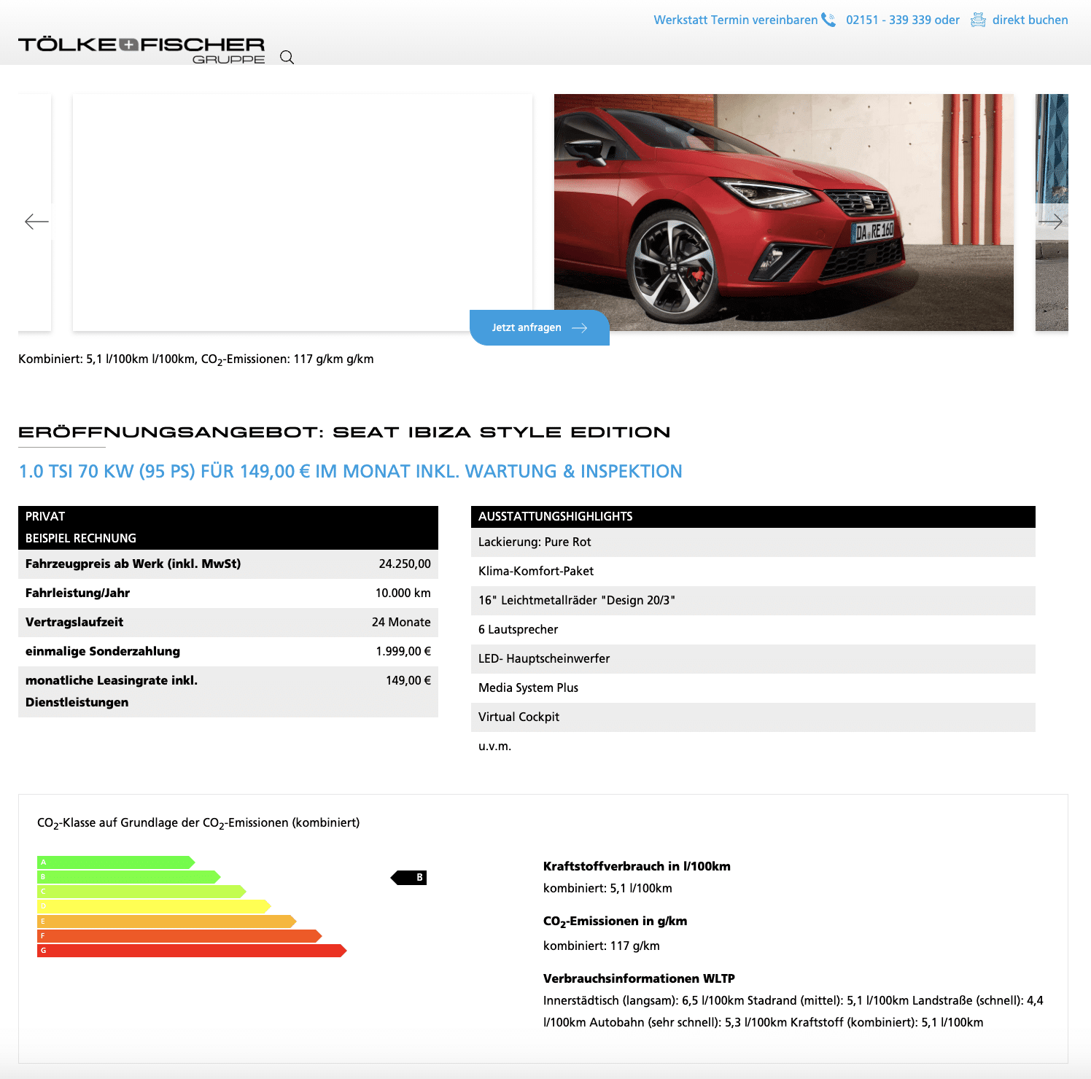Click the einmalige Sonderzahlung label
This screenshot has height=1079, width=1091.
point(103,651)
